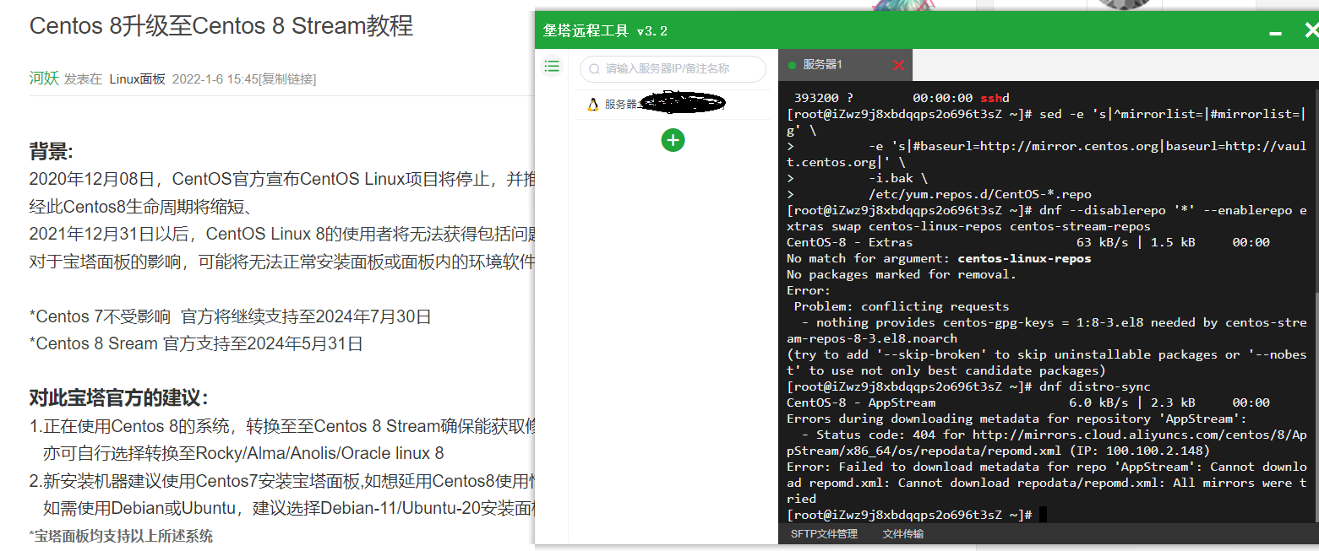Minimize the 堡塔远程工具 window
1319x551 pixels.
click(1275, 32)
